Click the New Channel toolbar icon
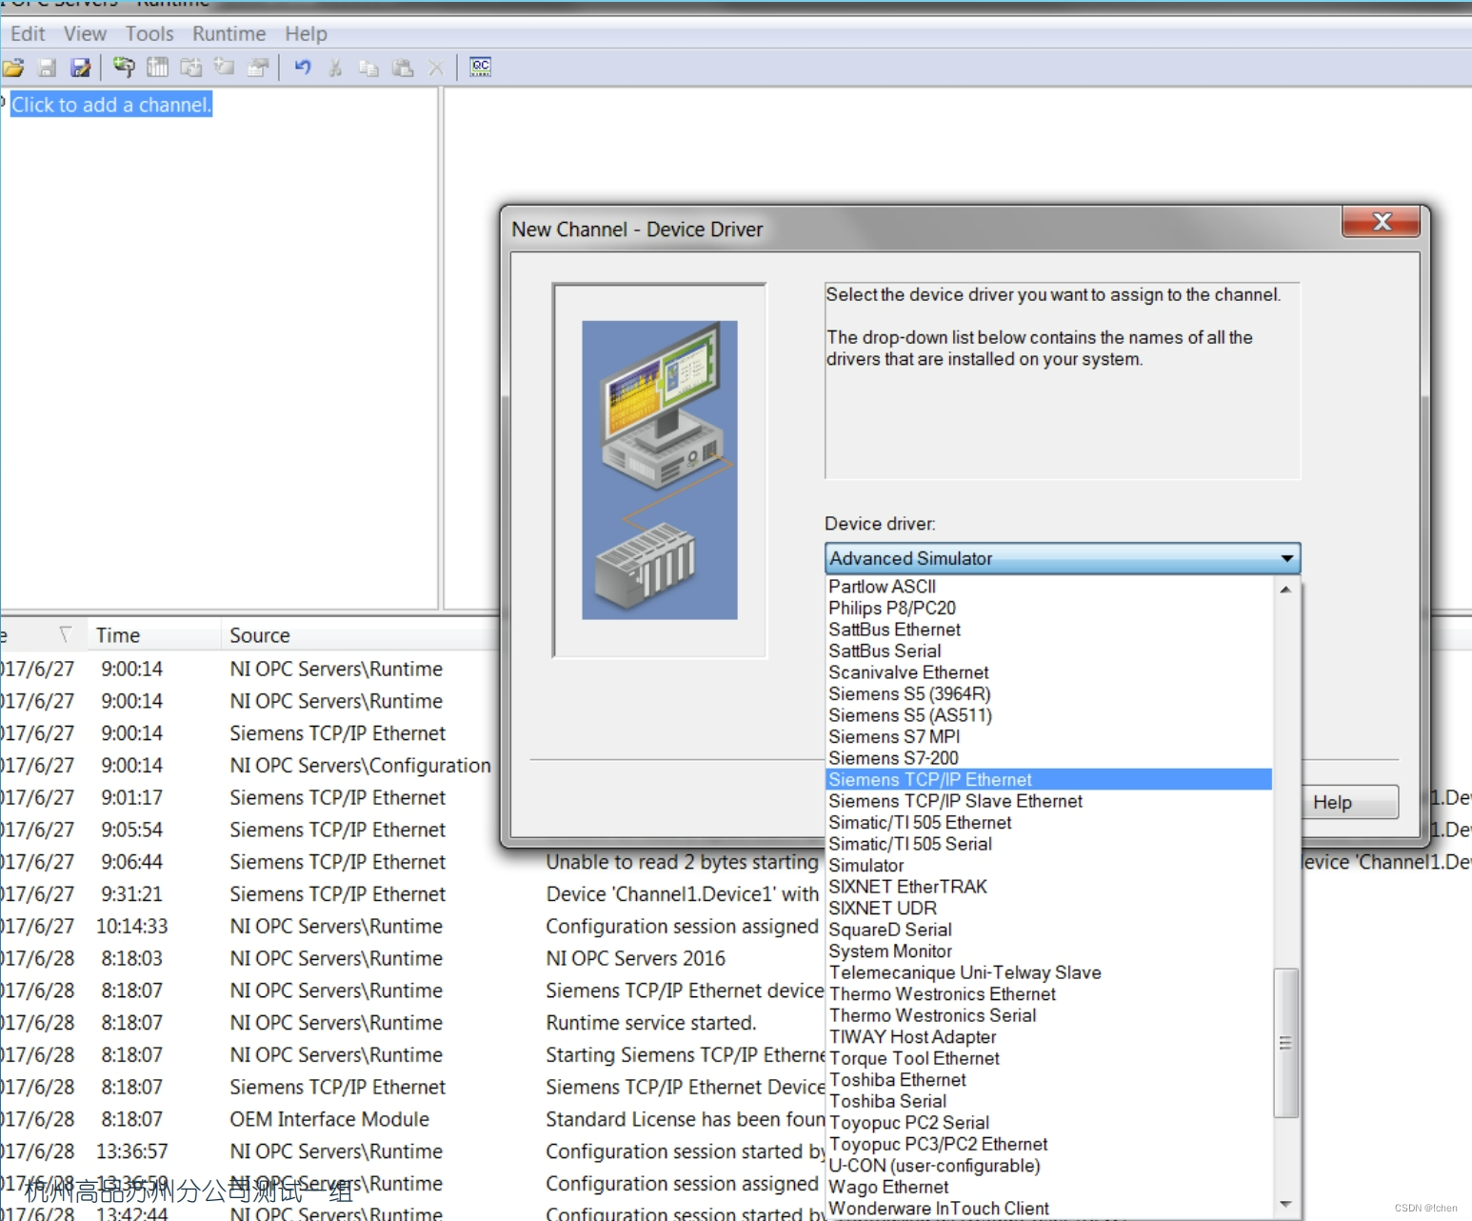Viewport: 1472px width, 1221px height. tap(124, 68)
